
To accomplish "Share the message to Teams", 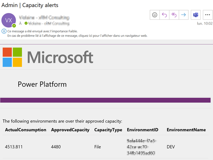I will [195, 15].
